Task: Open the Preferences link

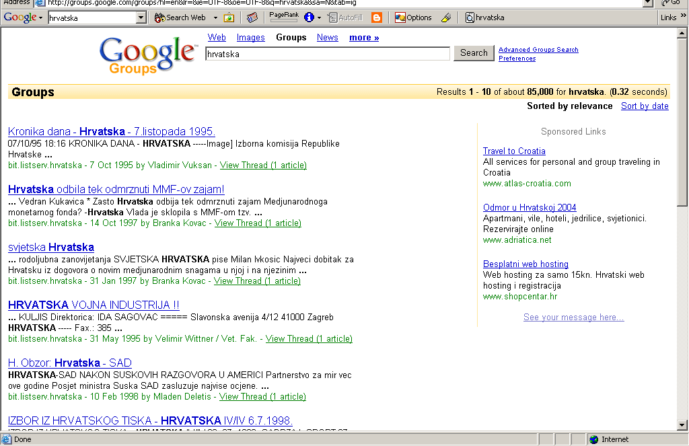Action: click(x=517, y=59)
